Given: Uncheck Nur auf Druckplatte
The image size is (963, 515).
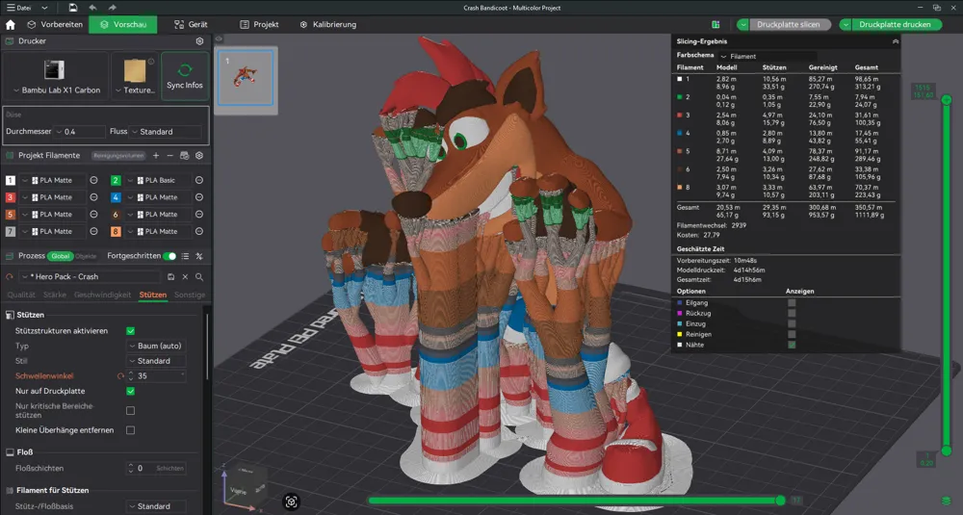Looking at the screenshot, I should (x=130, y=391).
